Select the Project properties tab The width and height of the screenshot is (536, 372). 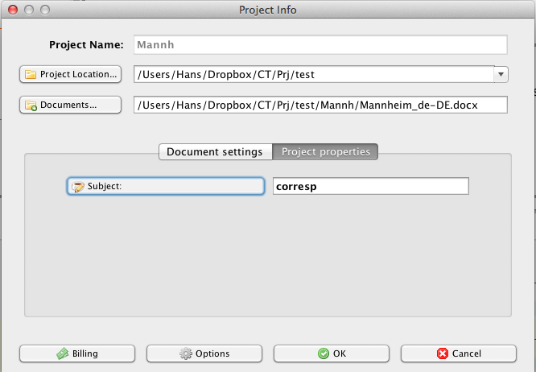coord(325,151)
